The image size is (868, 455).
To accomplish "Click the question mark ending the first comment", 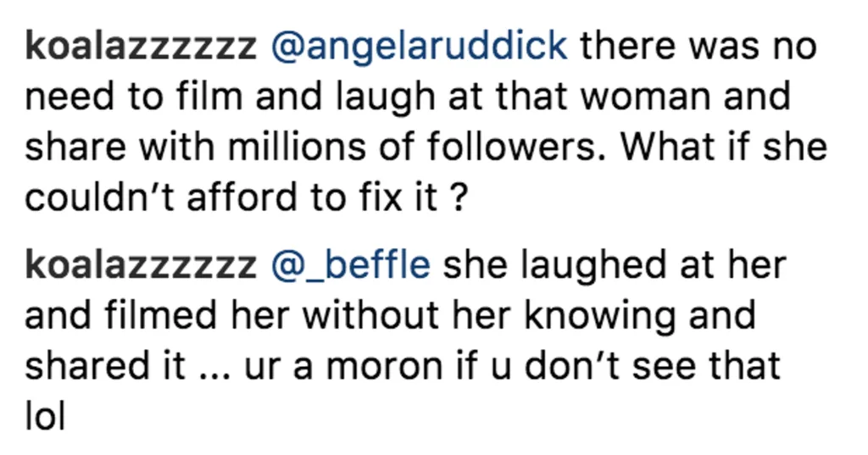I will coord(459,198).
